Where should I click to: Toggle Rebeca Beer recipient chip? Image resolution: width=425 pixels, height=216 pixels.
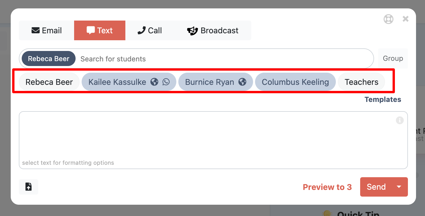(49, 82)
